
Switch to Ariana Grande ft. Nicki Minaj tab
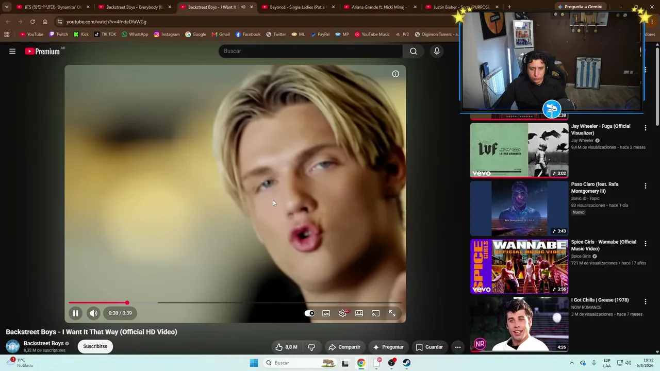(380, 7)
